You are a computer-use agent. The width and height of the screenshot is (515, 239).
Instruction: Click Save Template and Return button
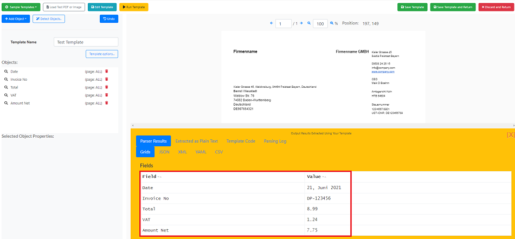(453, 7)
